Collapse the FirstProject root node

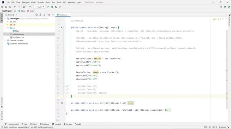5,19
